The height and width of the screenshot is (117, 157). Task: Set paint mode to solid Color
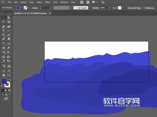click(3, 90)
